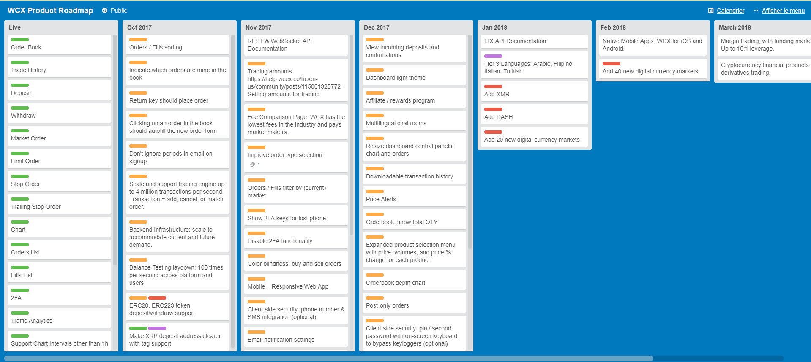The width and height of the screenshot is (811, 362).
Task: Open the Trade History card
Action: tap(59, 67)
